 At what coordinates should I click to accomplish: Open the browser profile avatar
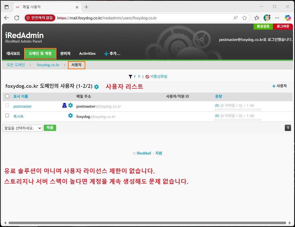(267, 18)
